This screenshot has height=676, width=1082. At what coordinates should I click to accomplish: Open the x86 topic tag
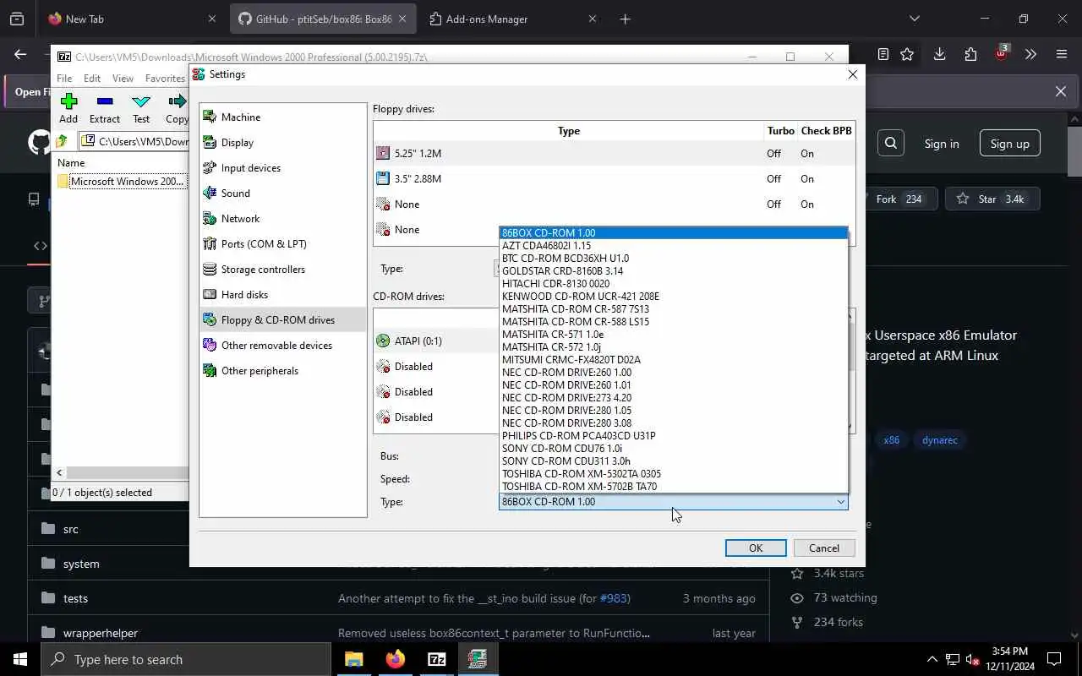pos(892,440)
